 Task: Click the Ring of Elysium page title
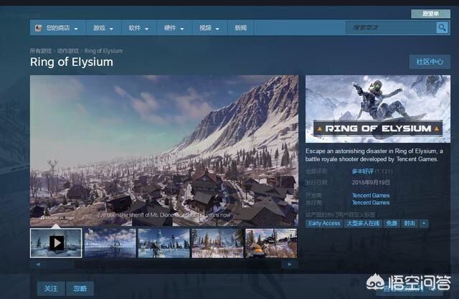[x=72, y=62]
